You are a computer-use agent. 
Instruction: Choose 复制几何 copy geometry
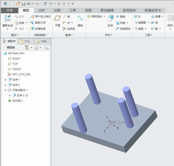[38, 23]
